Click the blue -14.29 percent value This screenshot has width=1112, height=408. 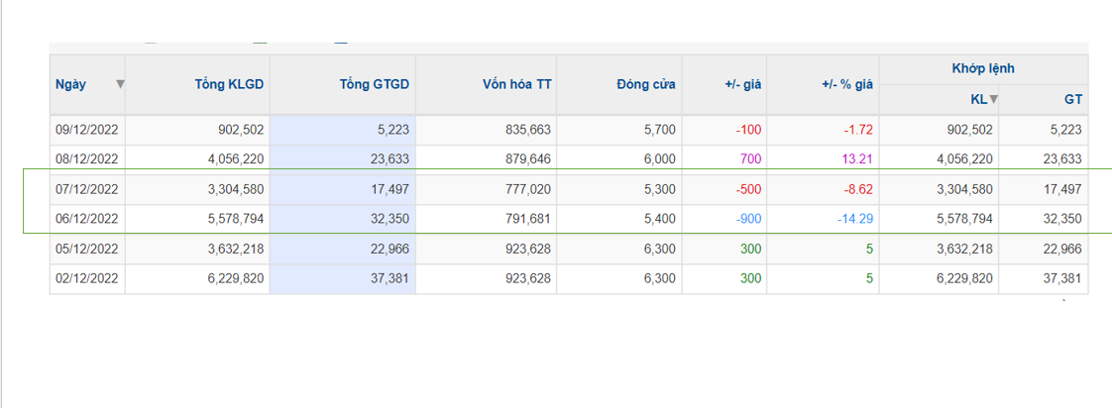pyautogui.click(x=854, y=219)
